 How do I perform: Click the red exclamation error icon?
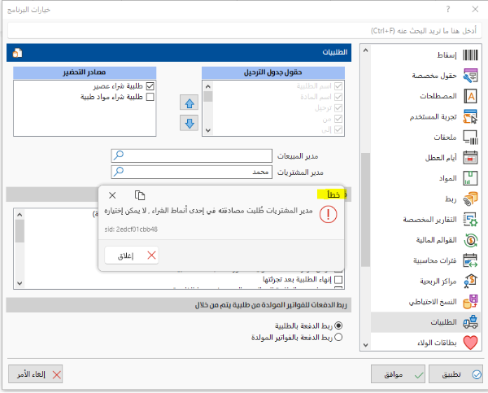click(x=328, y=215)
